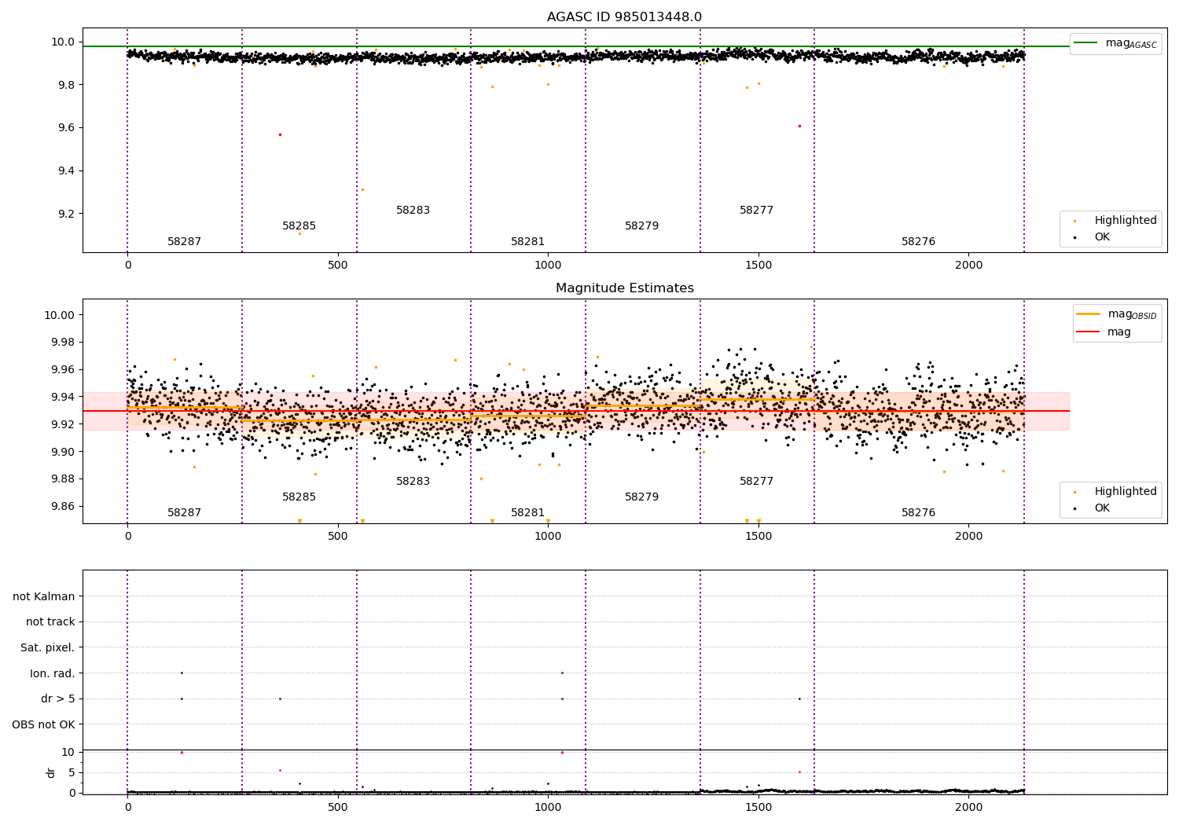1179x825 pixels.
Task: Click the "dr > 5" axis label
Action: pyautogui.click(x=58, y=698)
